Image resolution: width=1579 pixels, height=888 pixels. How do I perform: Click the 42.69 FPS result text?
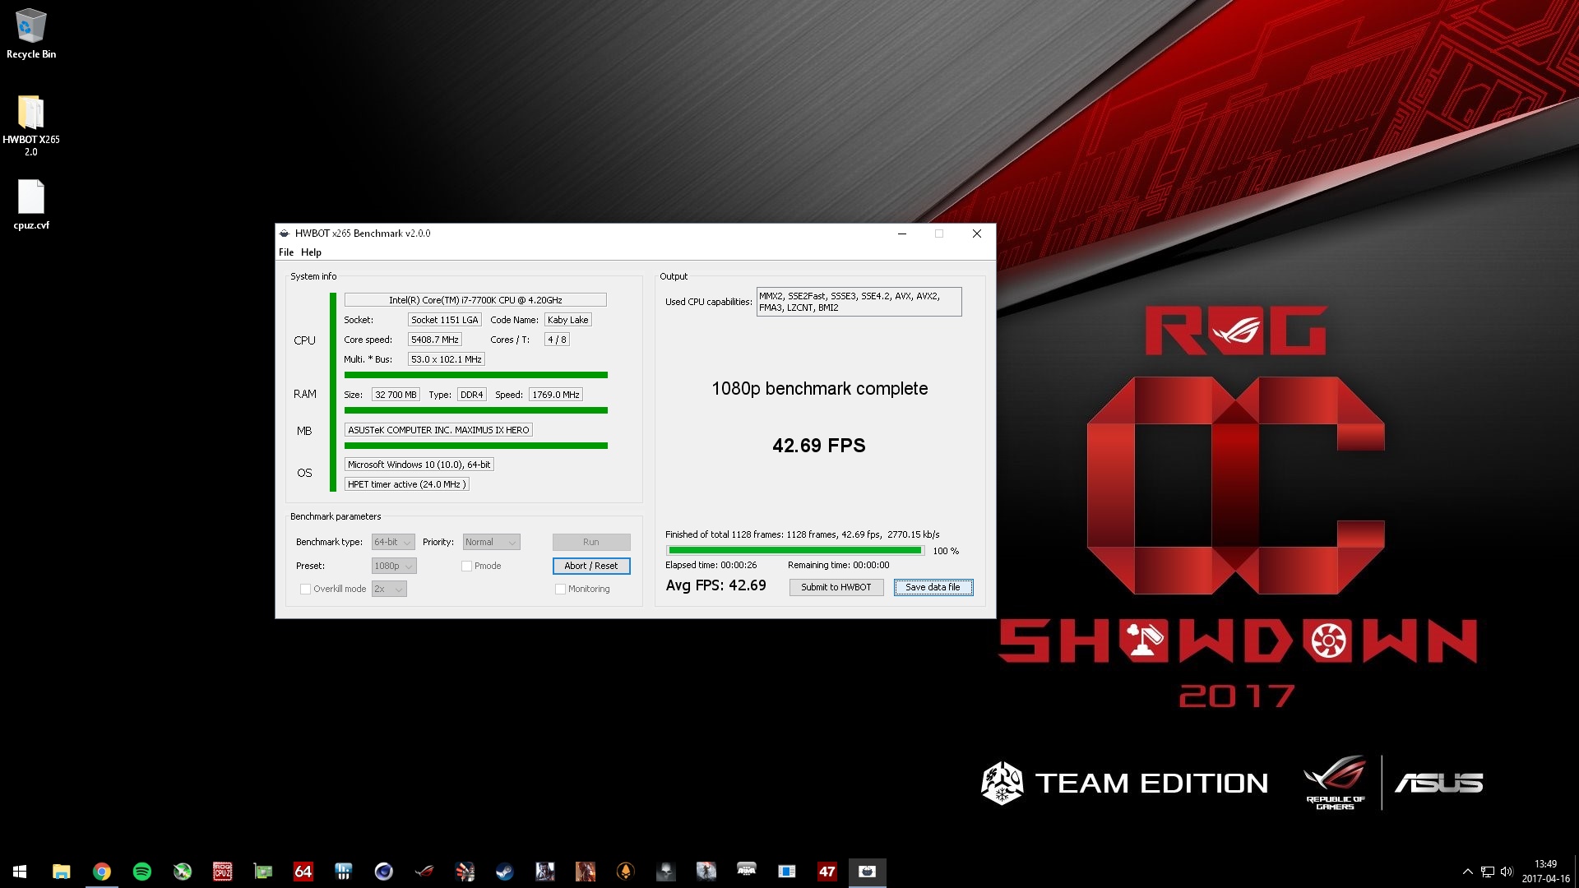819,446
